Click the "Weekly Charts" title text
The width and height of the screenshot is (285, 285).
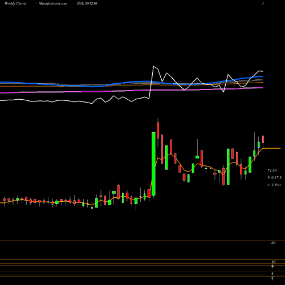pyautogui.click(x=15, y=3)
